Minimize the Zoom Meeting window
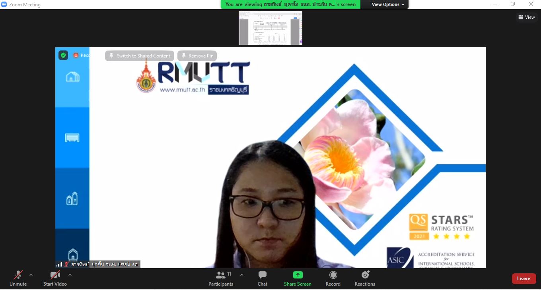541x290 pixels. (494, 4)
